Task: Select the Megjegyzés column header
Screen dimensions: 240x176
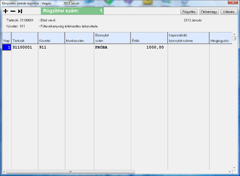Action: tap(219, 38)
